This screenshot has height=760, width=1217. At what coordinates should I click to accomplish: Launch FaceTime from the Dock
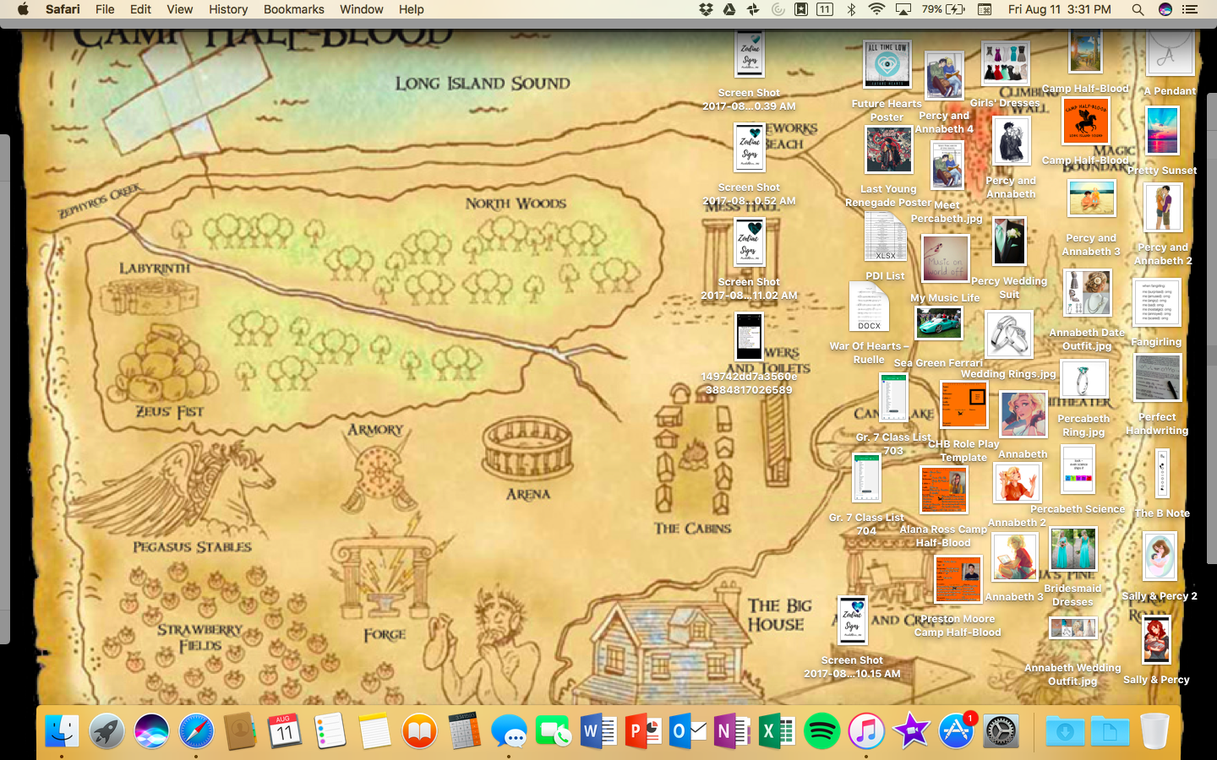click(x=554, y=731)
